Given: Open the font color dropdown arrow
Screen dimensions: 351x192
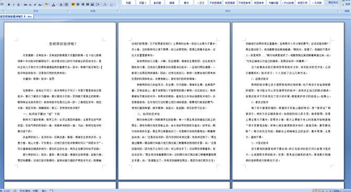Looking at the screenshot, I should tap(57, 5).
